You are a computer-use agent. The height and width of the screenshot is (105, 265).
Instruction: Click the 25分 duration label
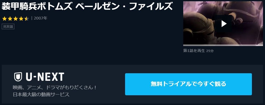pyautogui.click(x=210, y=51)
